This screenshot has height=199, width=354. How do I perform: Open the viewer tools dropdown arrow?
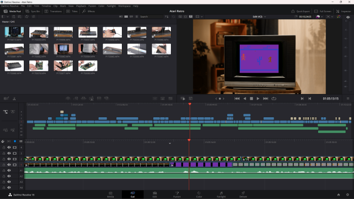point(332,17)
